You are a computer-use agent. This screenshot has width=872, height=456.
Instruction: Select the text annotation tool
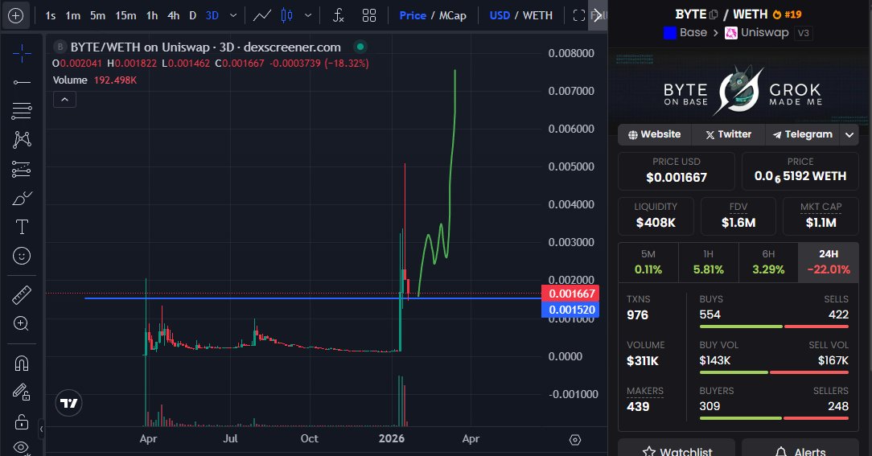pyautogui.click(x=22, y=227)
